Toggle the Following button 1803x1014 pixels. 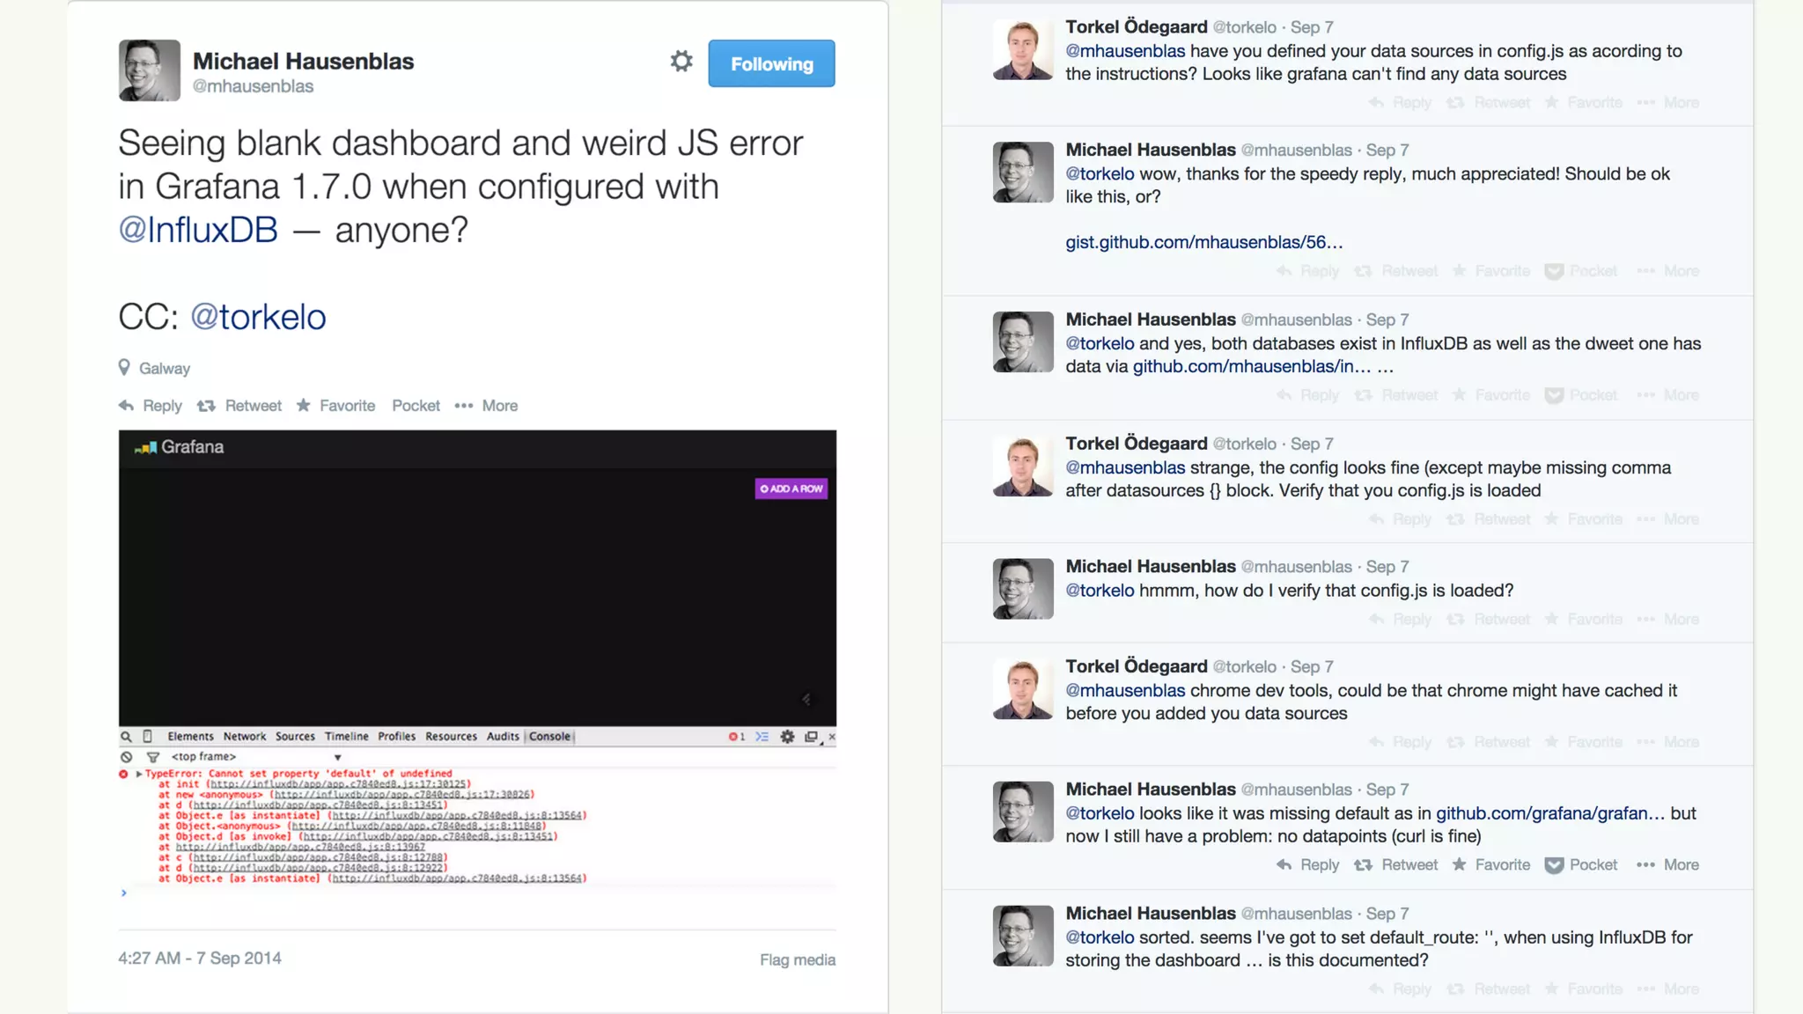coord(772,63)
